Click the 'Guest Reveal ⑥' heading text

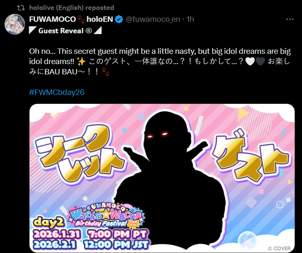(x=65, y=31)
